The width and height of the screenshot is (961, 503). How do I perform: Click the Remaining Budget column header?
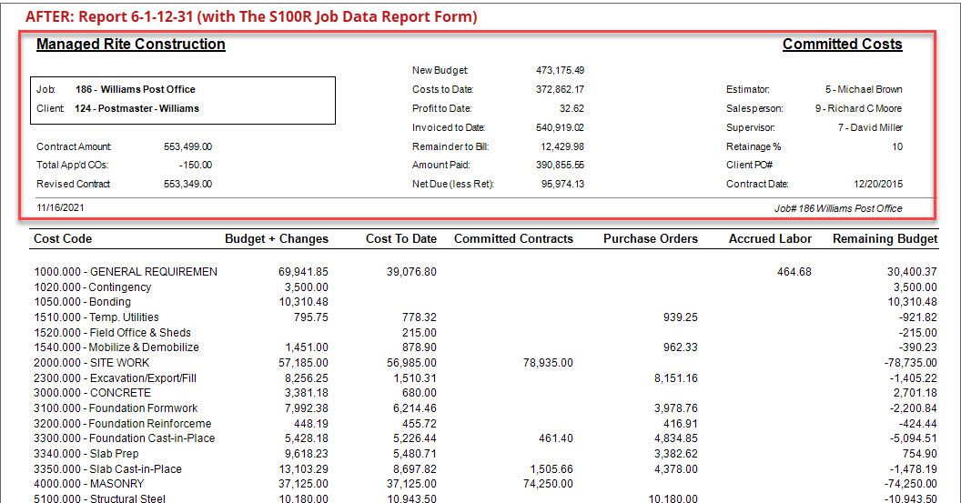(885, 239)
